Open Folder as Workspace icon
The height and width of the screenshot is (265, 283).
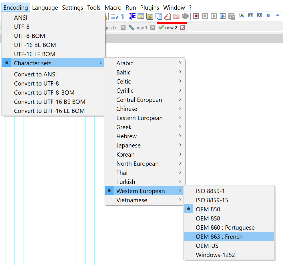(x=176, y=16)
